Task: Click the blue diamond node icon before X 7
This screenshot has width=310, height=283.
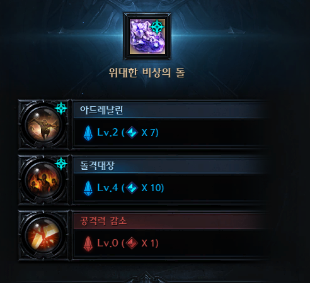Action: [x=132, y=132]
